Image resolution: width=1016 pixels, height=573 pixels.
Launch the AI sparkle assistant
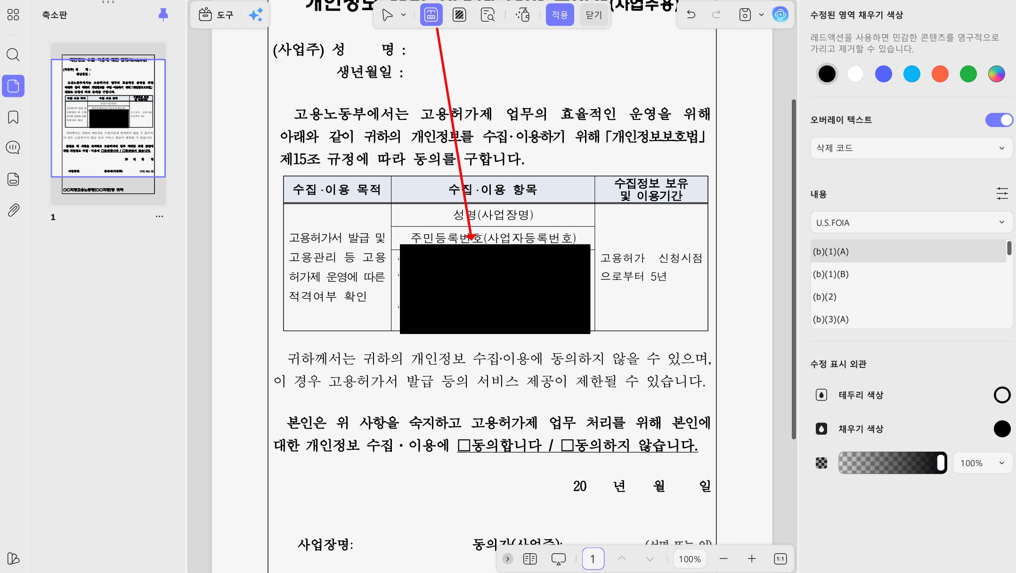click(x=256, y=15)
